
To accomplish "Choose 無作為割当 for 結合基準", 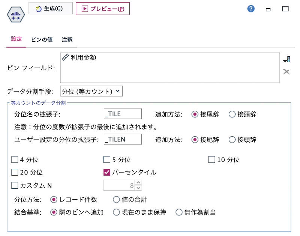I will pyautogui.click(x=179, y=212).
